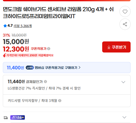This screenshot has height=123, width=136.
Task: Open info icon next to 최대 3개월
Action: click(x=60, y=101)
